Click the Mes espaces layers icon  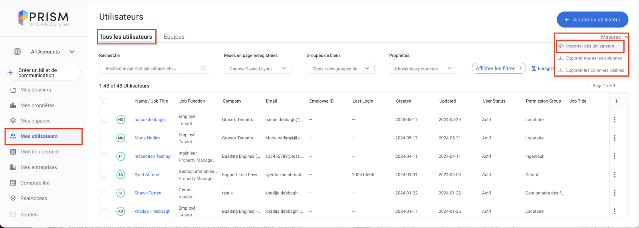13,121
